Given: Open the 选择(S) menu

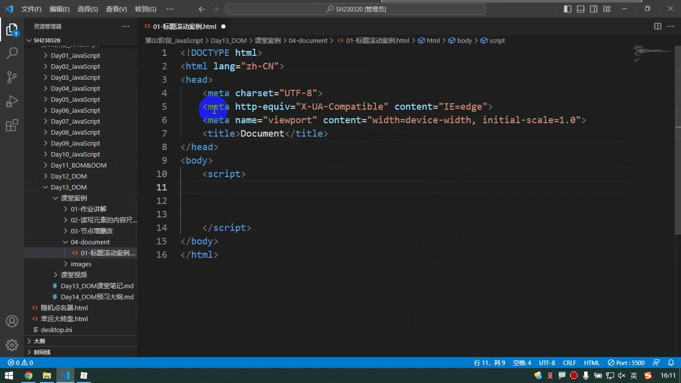Looking at the screenshot, I should click(88, 9).
